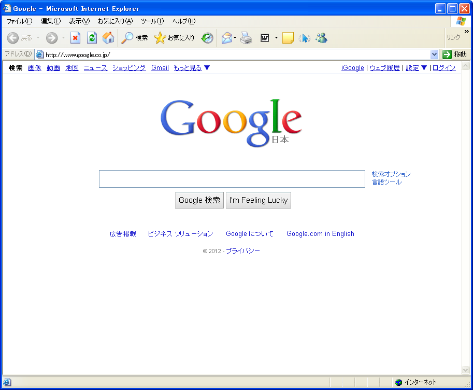Open the お気に入り(A) menu
The width and height of the screenshot is (473, 390).
click(x=115, y=21)
